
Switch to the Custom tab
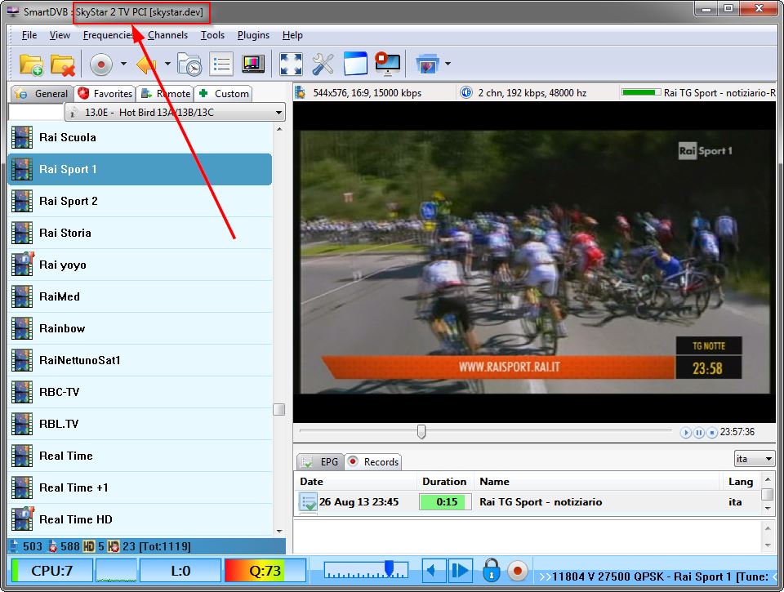223,94
